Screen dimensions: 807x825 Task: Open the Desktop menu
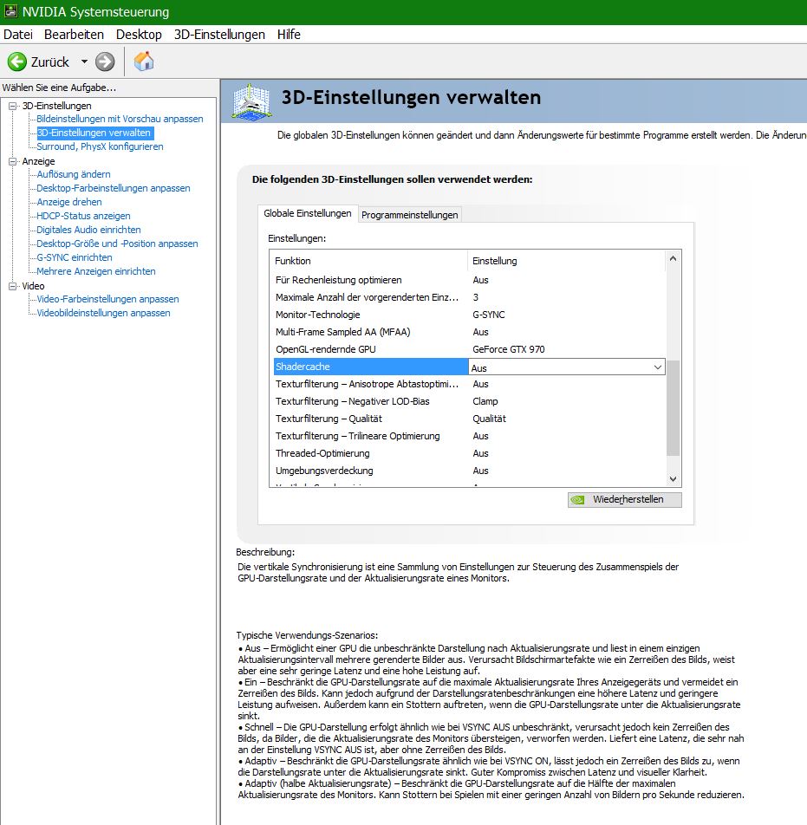139,34
